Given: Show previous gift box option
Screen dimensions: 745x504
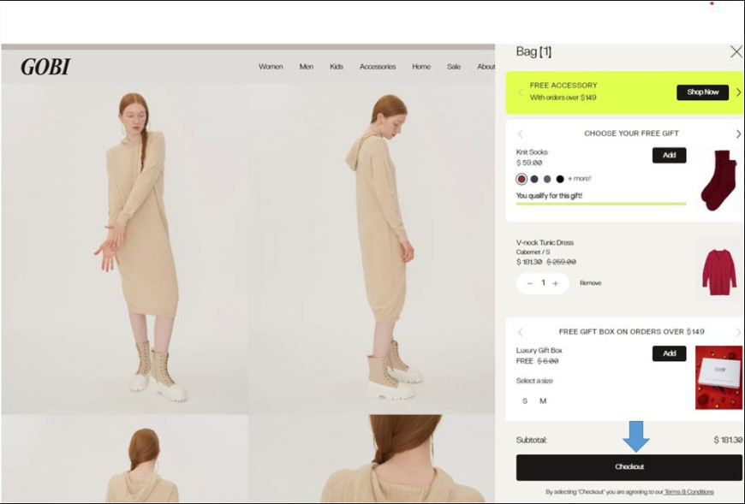Looking at the screenshot, I should pos(520,332).
